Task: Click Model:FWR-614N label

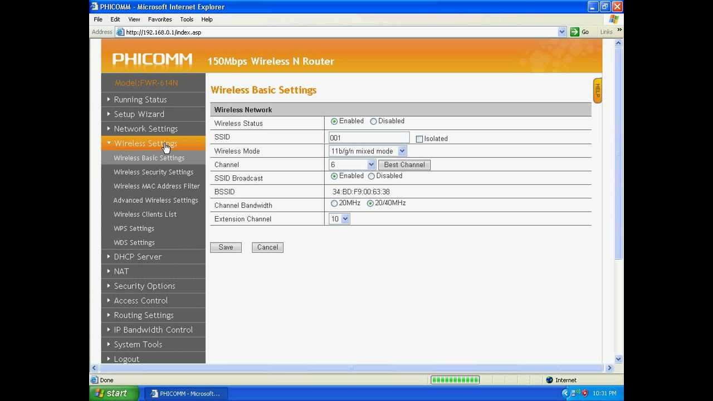Action: [146, 83]
